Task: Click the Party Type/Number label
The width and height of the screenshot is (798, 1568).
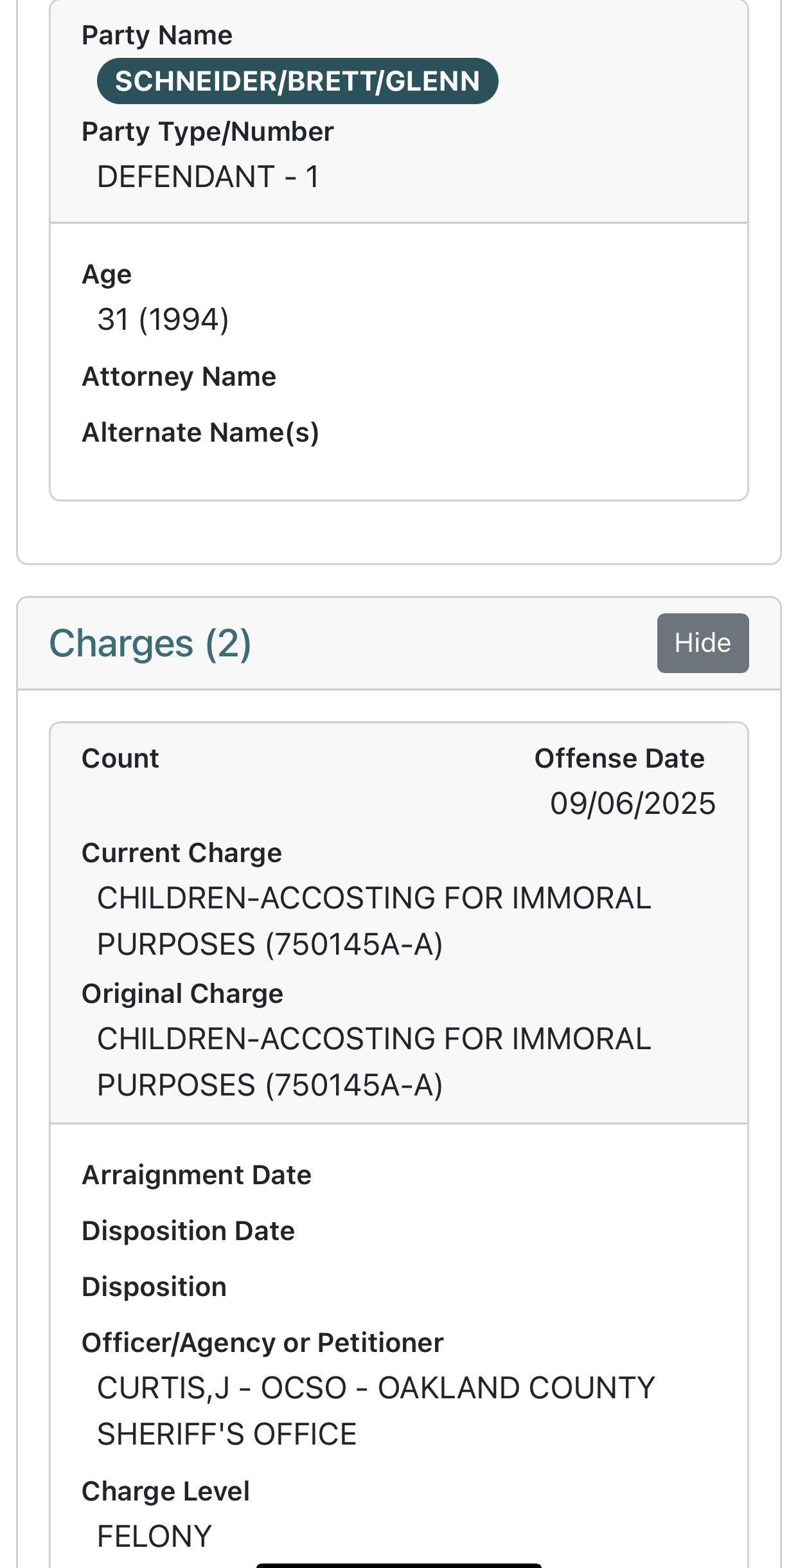Action: click(208, 132)
